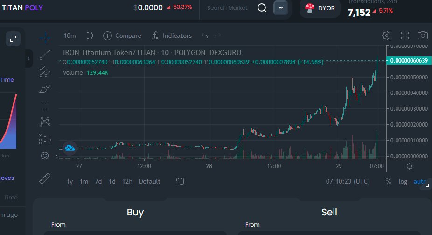Click the left sidebar price thumbnail chart
This screenshot has height=235, width=432.
(x=8, y=121)
